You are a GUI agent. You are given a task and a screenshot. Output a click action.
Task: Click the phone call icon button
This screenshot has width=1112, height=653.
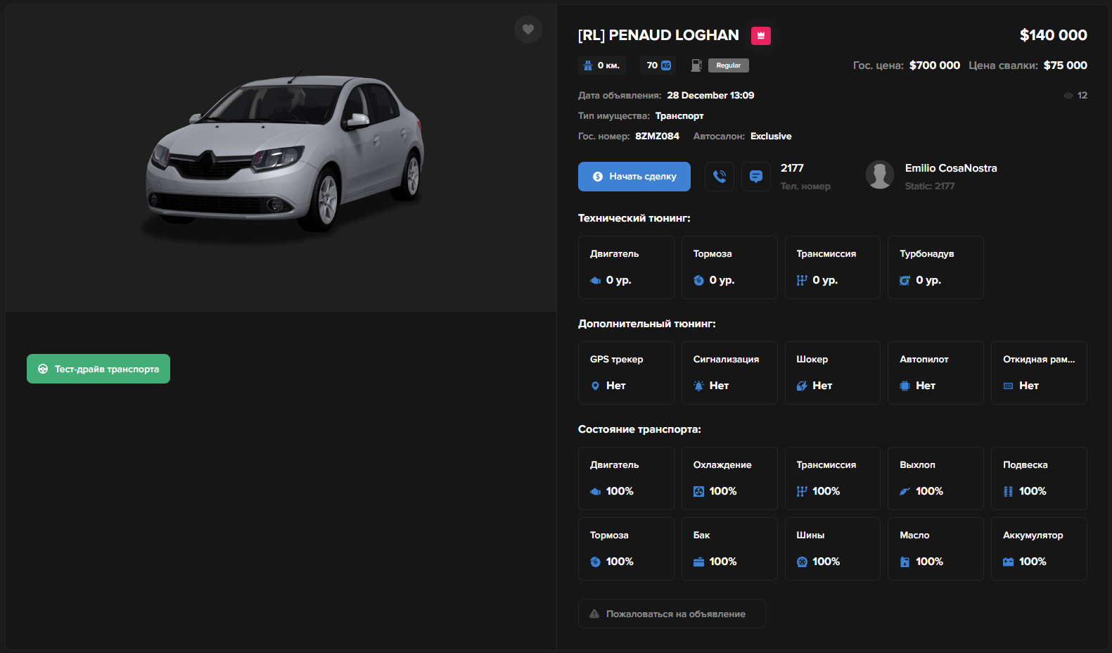click(719, 177)
